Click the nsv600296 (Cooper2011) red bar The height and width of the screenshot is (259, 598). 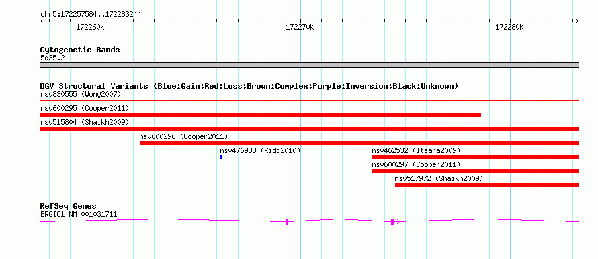point(359,143)
